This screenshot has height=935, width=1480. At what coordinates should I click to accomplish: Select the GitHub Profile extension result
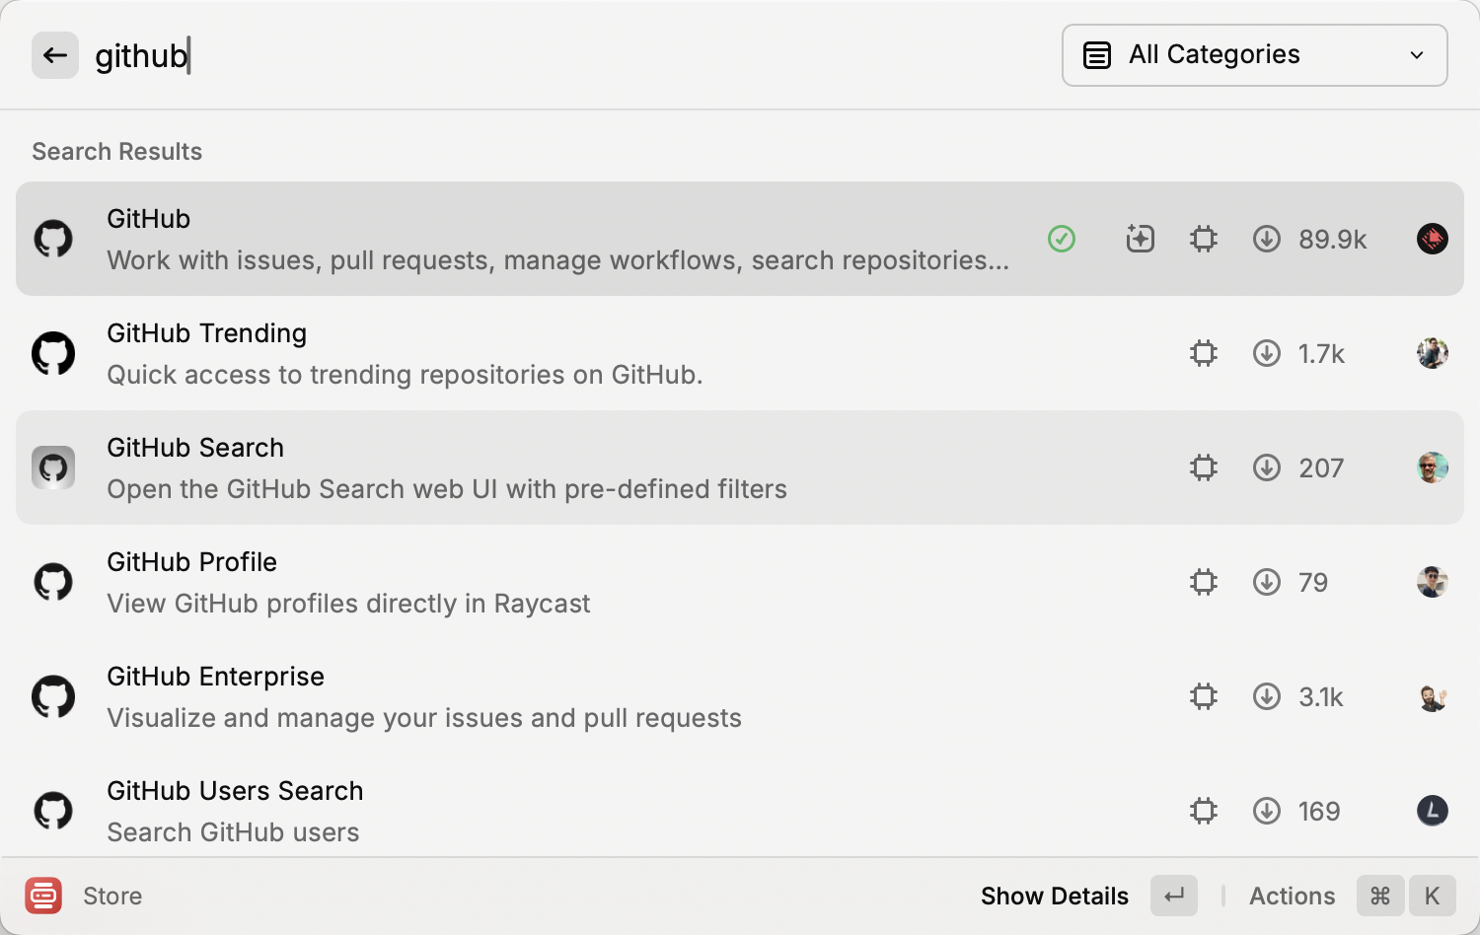pos(592,582)
